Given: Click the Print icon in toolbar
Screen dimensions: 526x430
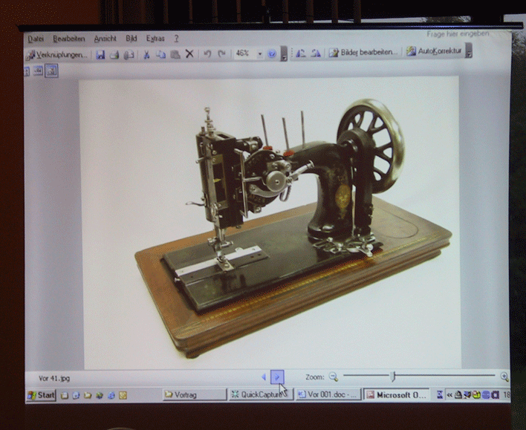Looking at the screenshot, I should coord(114,55).
